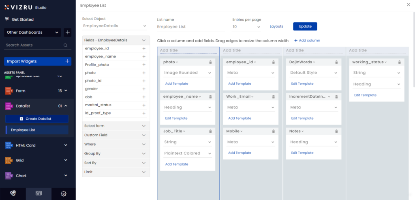Open Entries per page dropdown
Viewport: 415px width, 200px height.
246,27
